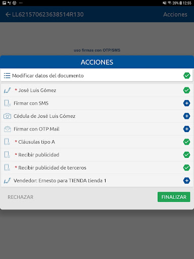This screenshot has width=194, height=259.
Task: Open the Acciones menu in header
Action: tap(175, 15)
